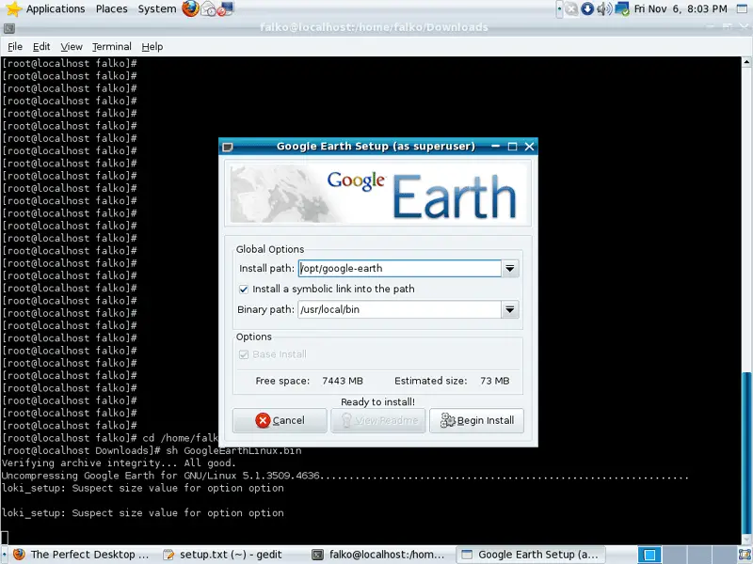
Task: Click the terminal vertical scrollbar thumb
Action: 746,453
